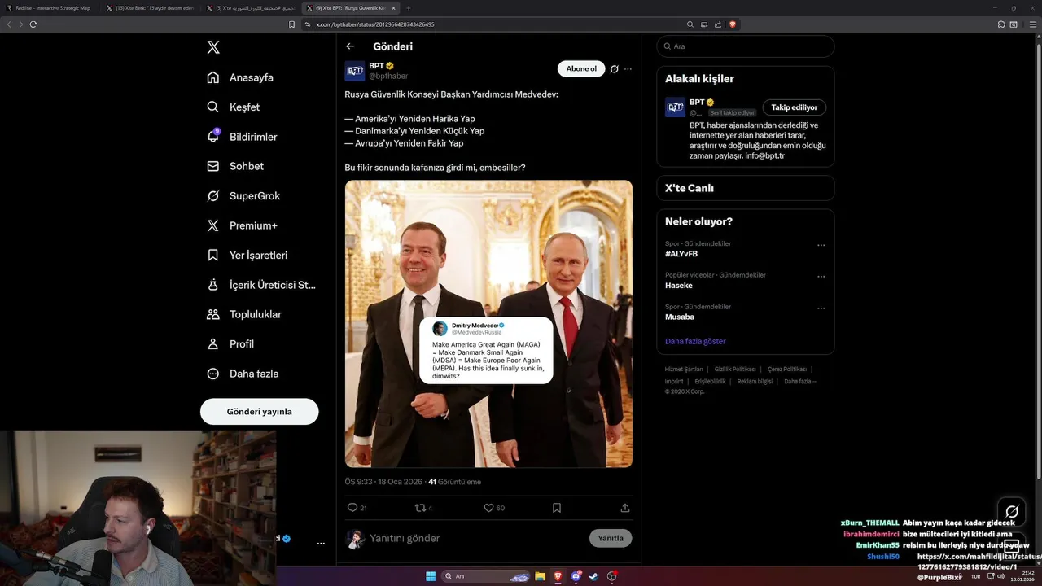Click the Grok icon beside Abone ol
1042x586 pixels.
click(x=615, y=69)
